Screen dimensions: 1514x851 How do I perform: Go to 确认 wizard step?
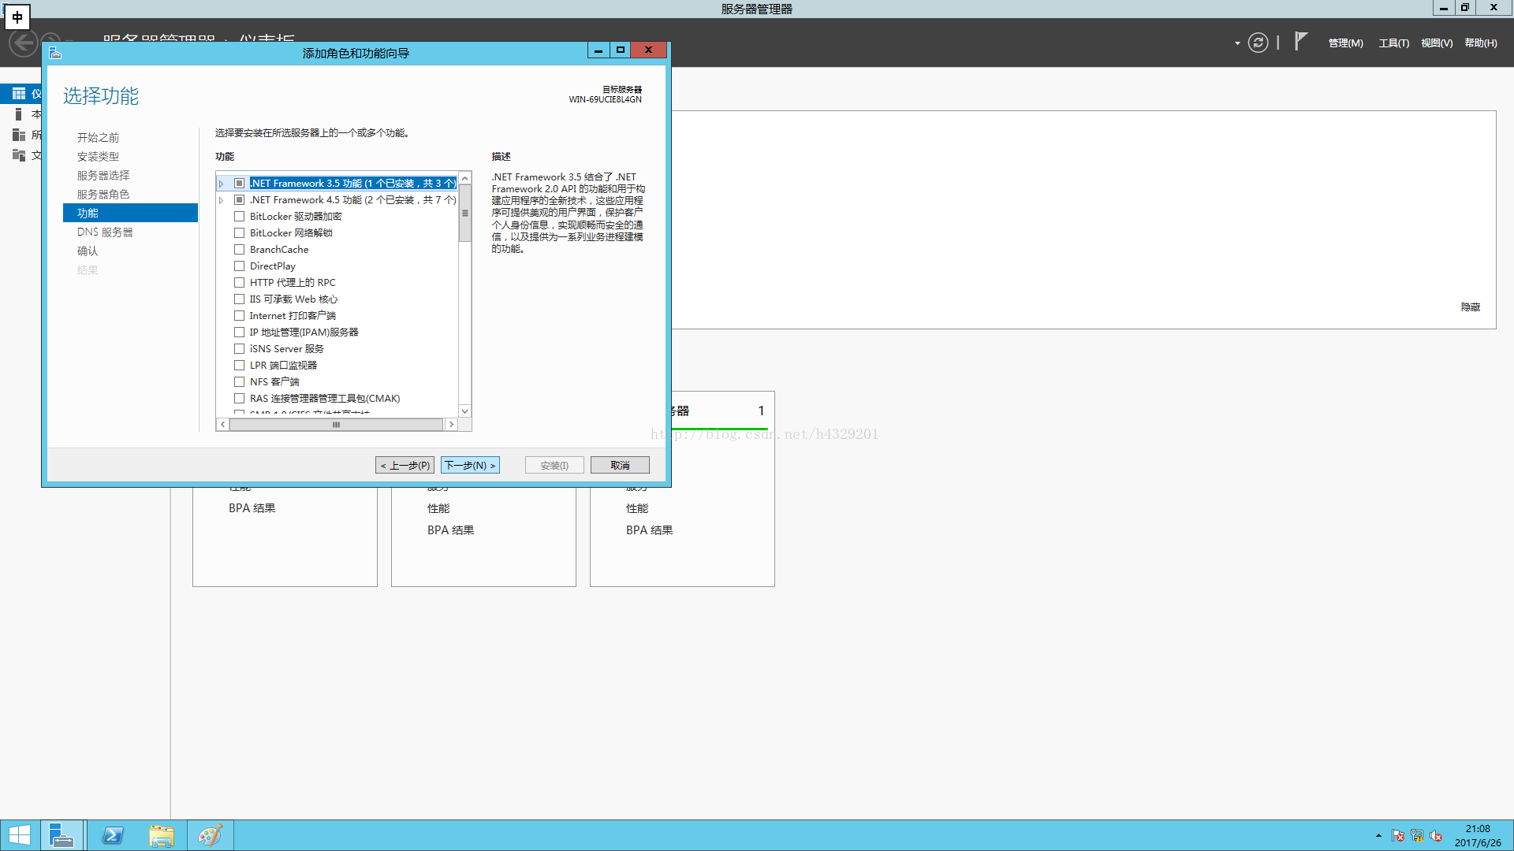pyautogui.click(x=88, y=251)
